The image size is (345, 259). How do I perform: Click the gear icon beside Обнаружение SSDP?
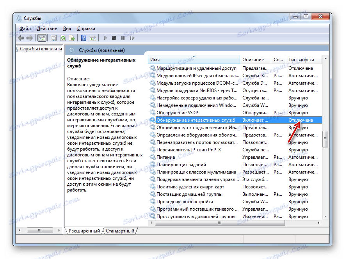pyautogui.click(x=153, y=112)
